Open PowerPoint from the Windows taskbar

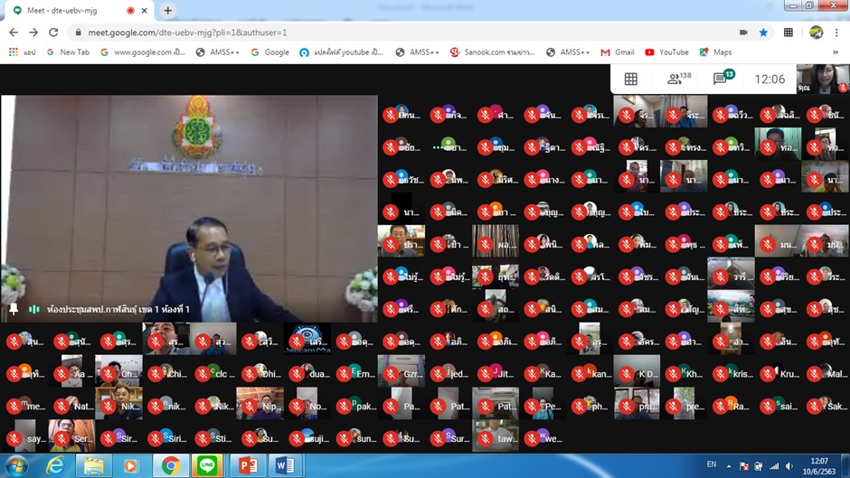(x=246, y=466)
